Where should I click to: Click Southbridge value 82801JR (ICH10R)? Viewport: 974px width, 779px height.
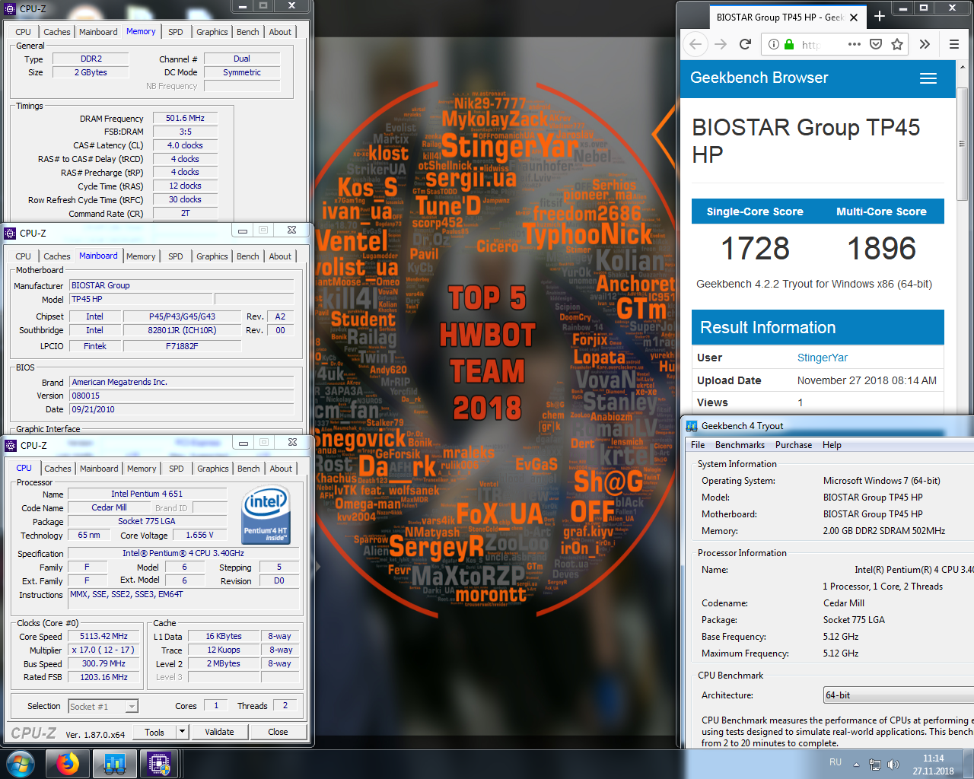coord(182,330)
